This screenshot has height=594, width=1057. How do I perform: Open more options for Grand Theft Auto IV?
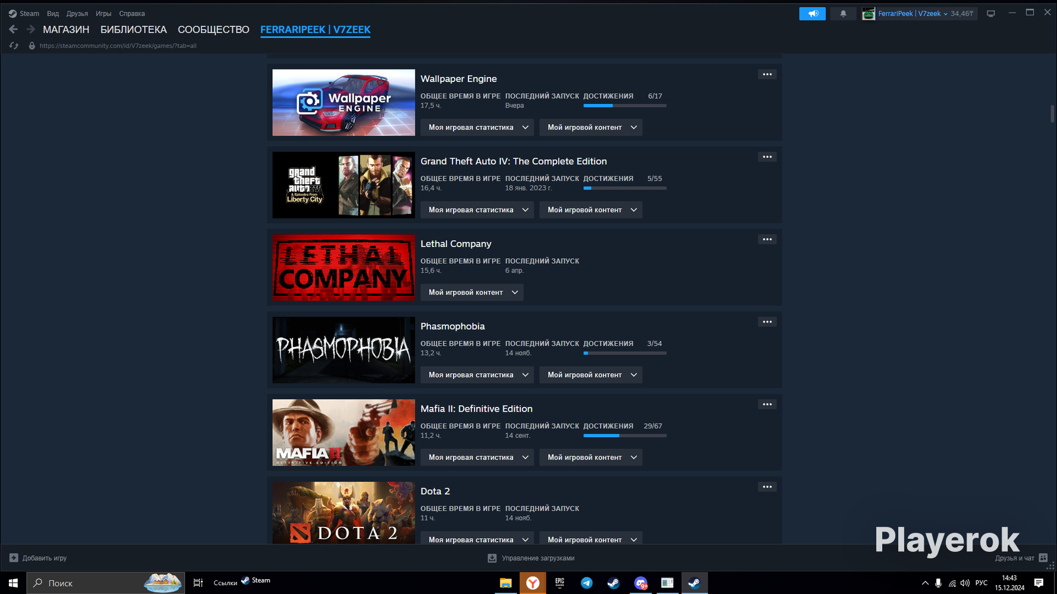point(767,157)
